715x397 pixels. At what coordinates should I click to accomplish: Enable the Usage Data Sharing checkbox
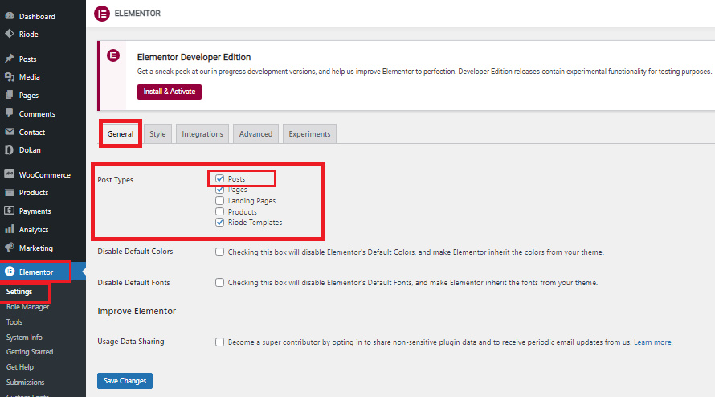pos(220,342)
